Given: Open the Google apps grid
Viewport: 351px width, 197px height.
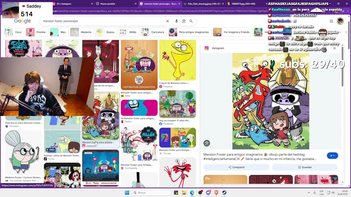Looking at the screenshot, I should pos(331,21).
